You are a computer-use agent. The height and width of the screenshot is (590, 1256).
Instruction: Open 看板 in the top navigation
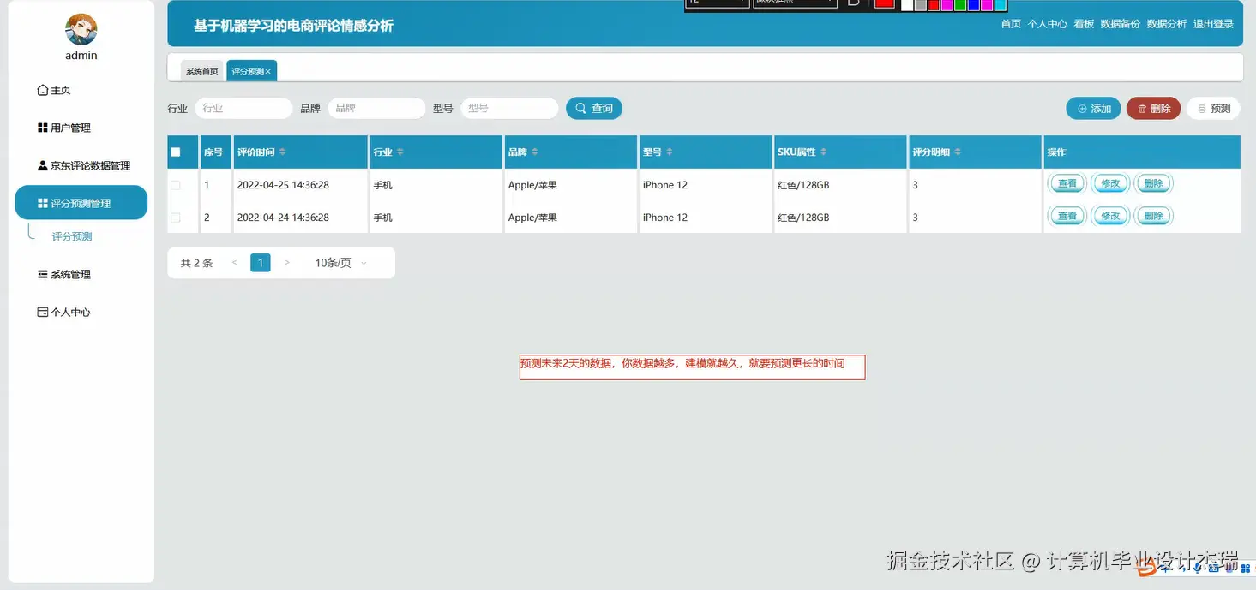pos(1084,24)
